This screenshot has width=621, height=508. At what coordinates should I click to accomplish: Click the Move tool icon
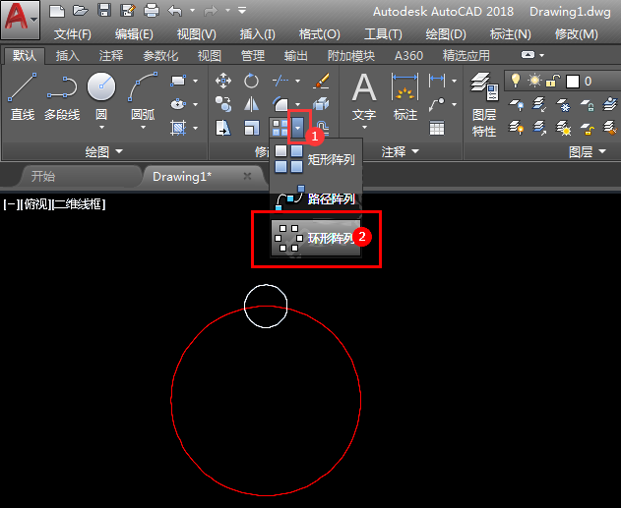223,81
